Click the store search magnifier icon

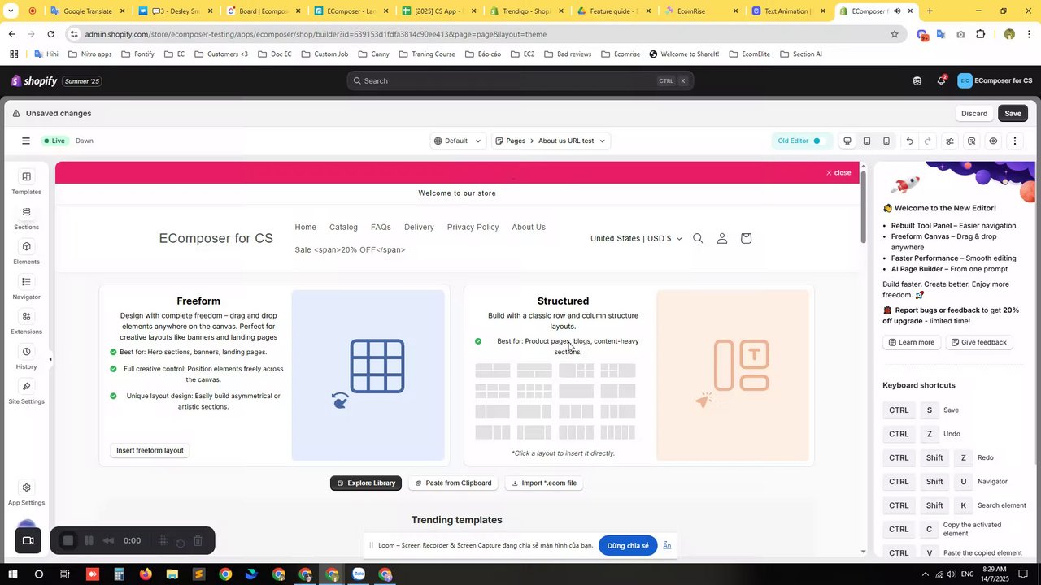click(x=698, y=238)
